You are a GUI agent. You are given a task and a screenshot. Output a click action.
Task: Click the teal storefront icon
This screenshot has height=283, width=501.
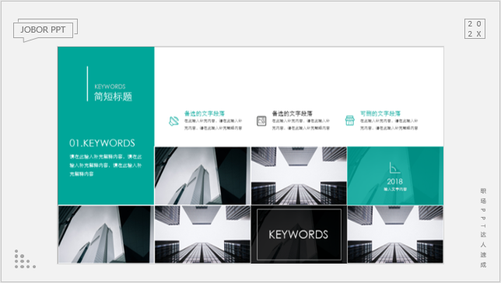(x=350, y=121)
